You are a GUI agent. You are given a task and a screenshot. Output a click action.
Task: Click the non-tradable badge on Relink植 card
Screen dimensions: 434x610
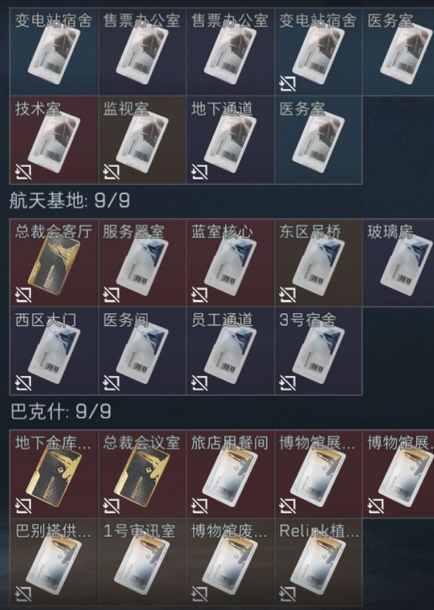pyautogui.click(x=288, y=594)
